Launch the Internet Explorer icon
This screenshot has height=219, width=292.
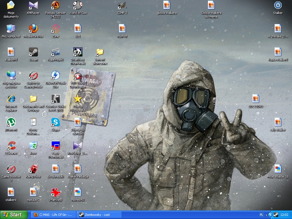click(x=11, y=99)
